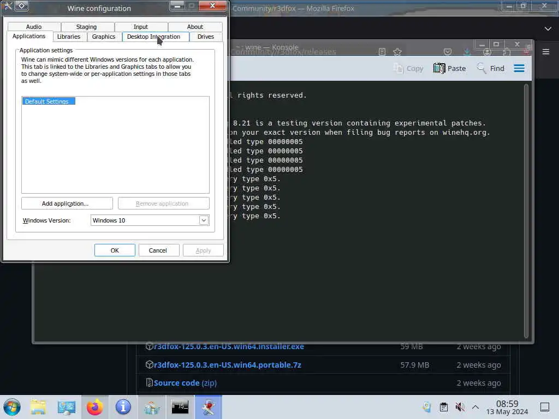Viewport: 559px width, 419px height.
Task: Click the Konsole vertical scrollbar
Action: coord(526,211)
